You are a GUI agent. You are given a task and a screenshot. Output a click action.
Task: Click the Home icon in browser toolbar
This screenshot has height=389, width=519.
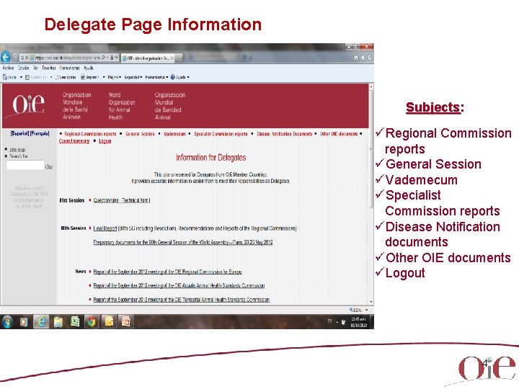[356, 58]
